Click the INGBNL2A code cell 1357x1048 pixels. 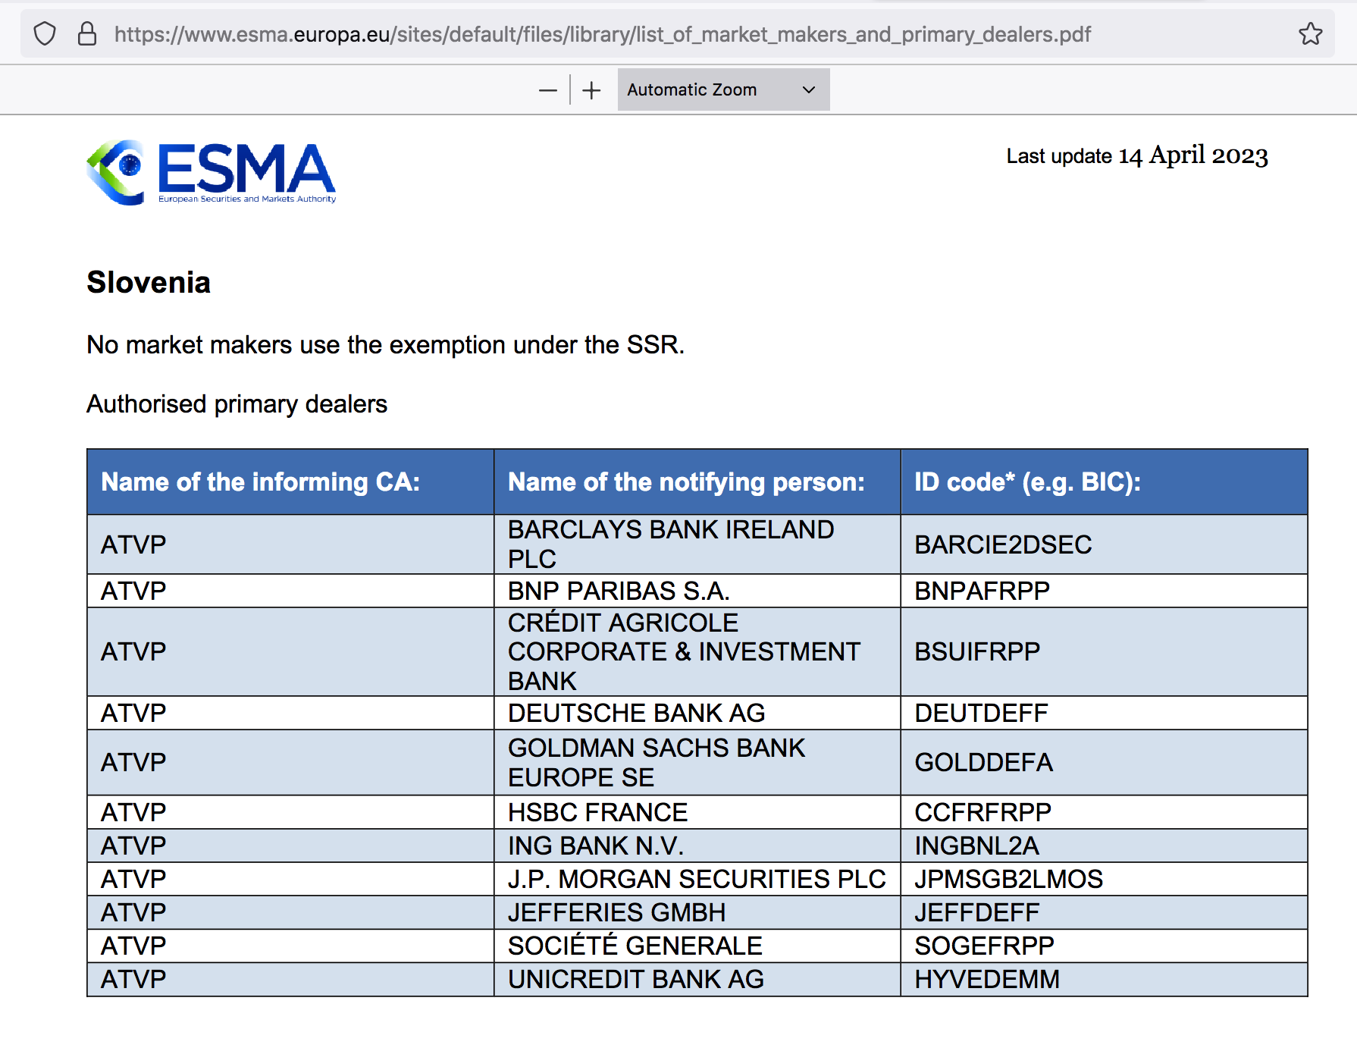click(x=1104, y=846)
